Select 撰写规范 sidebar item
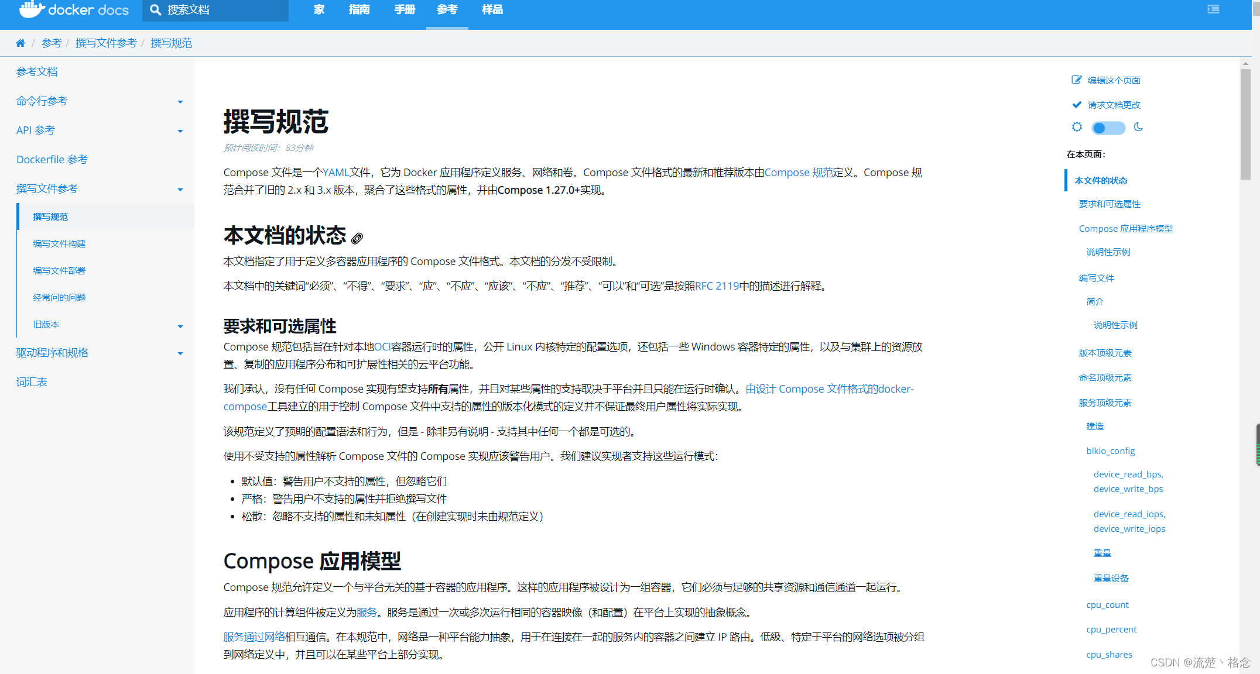 click(50, 217)
